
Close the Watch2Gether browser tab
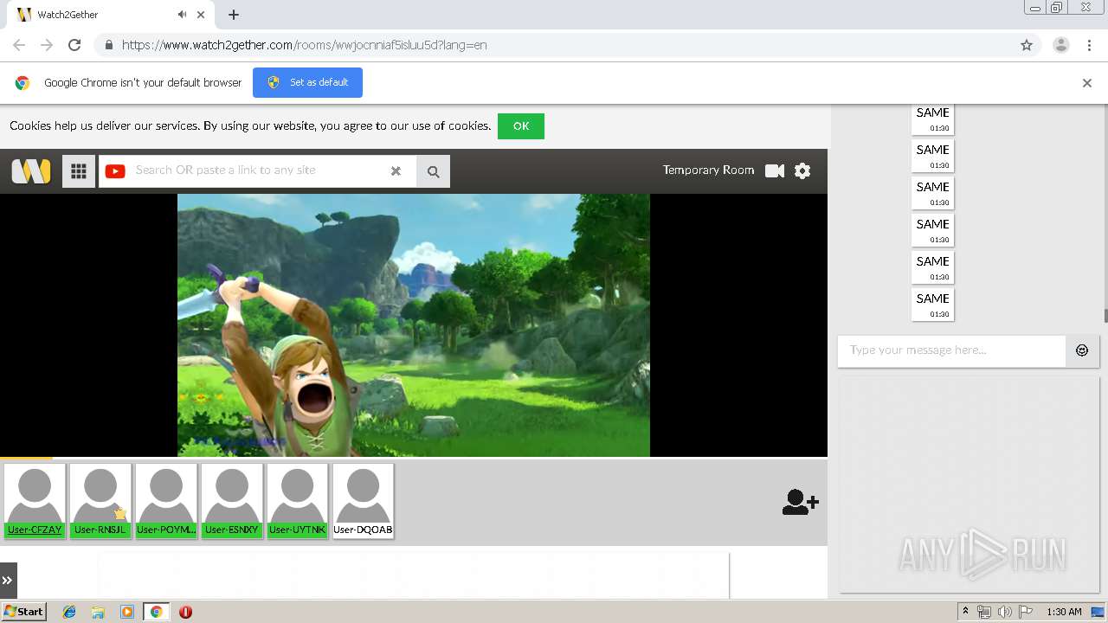coord(202,15)
